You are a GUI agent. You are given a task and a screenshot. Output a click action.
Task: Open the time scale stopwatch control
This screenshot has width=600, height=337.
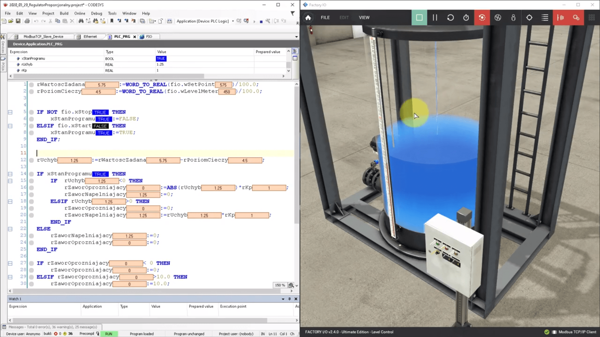click(466, 17)
